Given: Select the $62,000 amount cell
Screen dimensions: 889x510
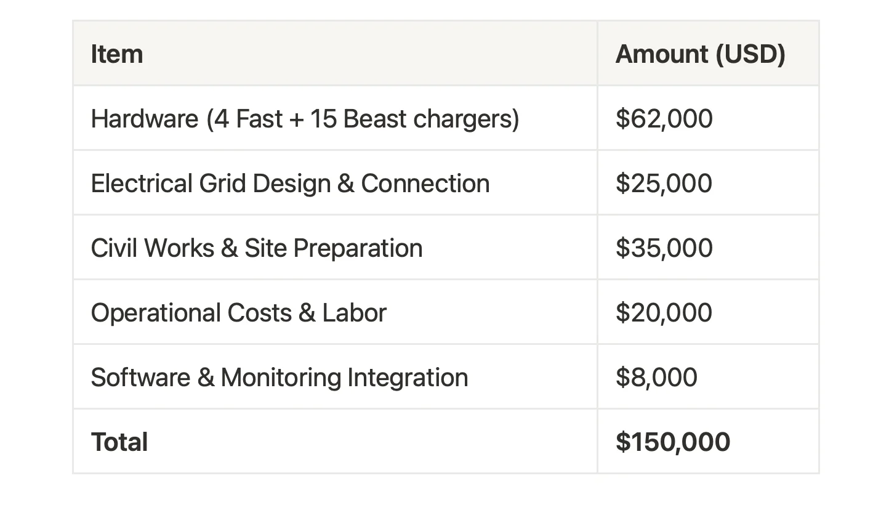Looking at the screenshot, I should click(x=708, y=118).
